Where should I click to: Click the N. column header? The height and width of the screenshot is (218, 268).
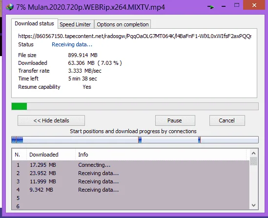[x=19, y=155]
